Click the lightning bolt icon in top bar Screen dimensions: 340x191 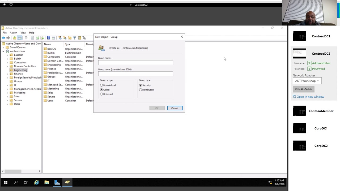click(4, 5)
